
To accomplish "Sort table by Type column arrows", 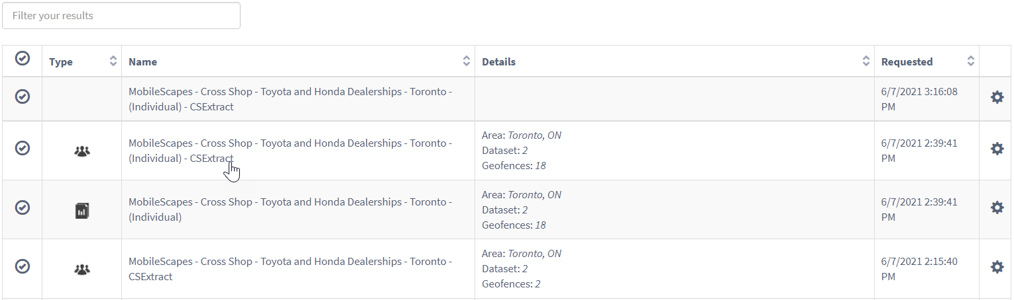I will [x=113, y=61].
